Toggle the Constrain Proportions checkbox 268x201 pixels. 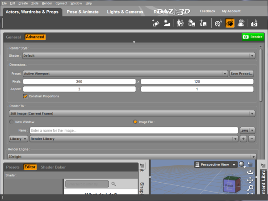pos(25,96)
